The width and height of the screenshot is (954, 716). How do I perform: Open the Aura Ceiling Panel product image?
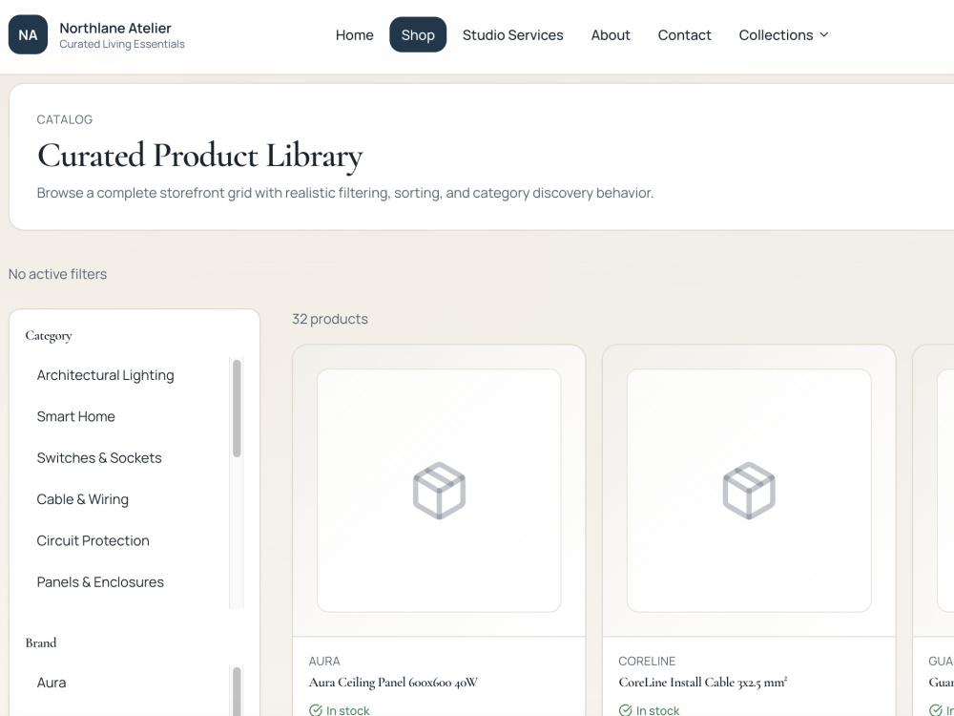point(439,491)
